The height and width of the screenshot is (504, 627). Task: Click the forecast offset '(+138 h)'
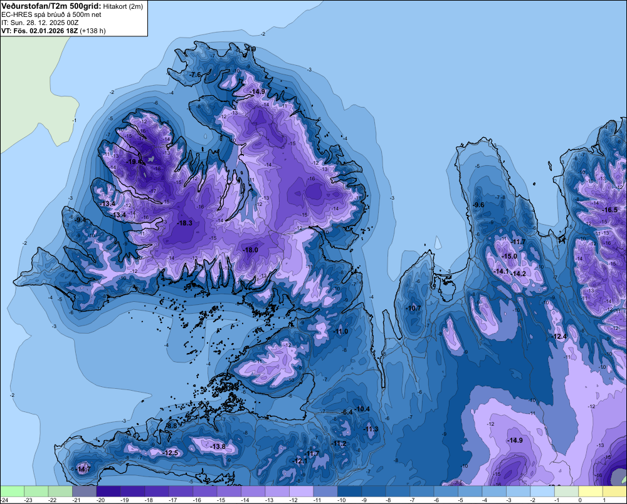[x=93, y=31]
